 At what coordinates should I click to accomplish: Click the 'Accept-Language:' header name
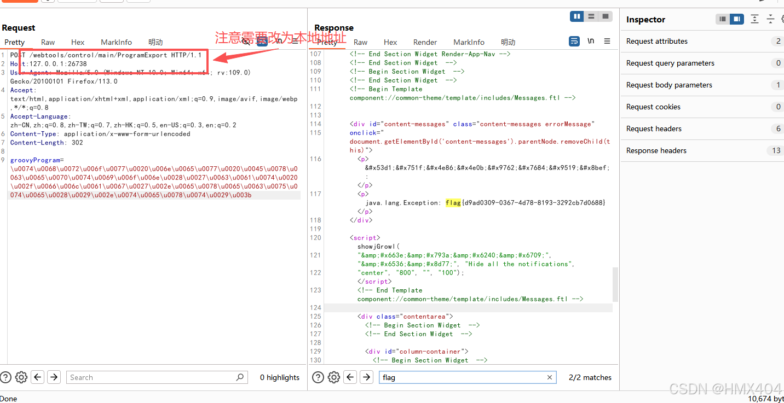pyautogui.click(x=40, y=116)
